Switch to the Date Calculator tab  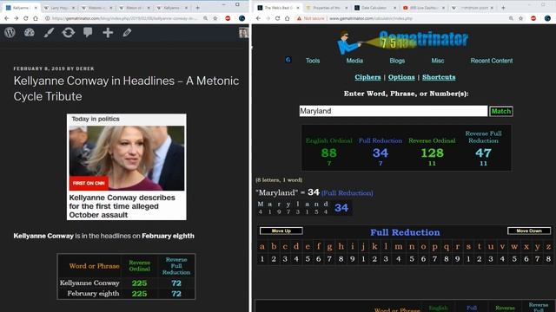pos(374,8)
